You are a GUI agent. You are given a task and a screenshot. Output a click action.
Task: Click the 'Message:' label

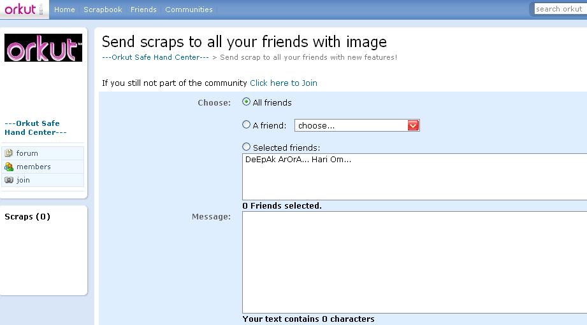coord(211,217)
